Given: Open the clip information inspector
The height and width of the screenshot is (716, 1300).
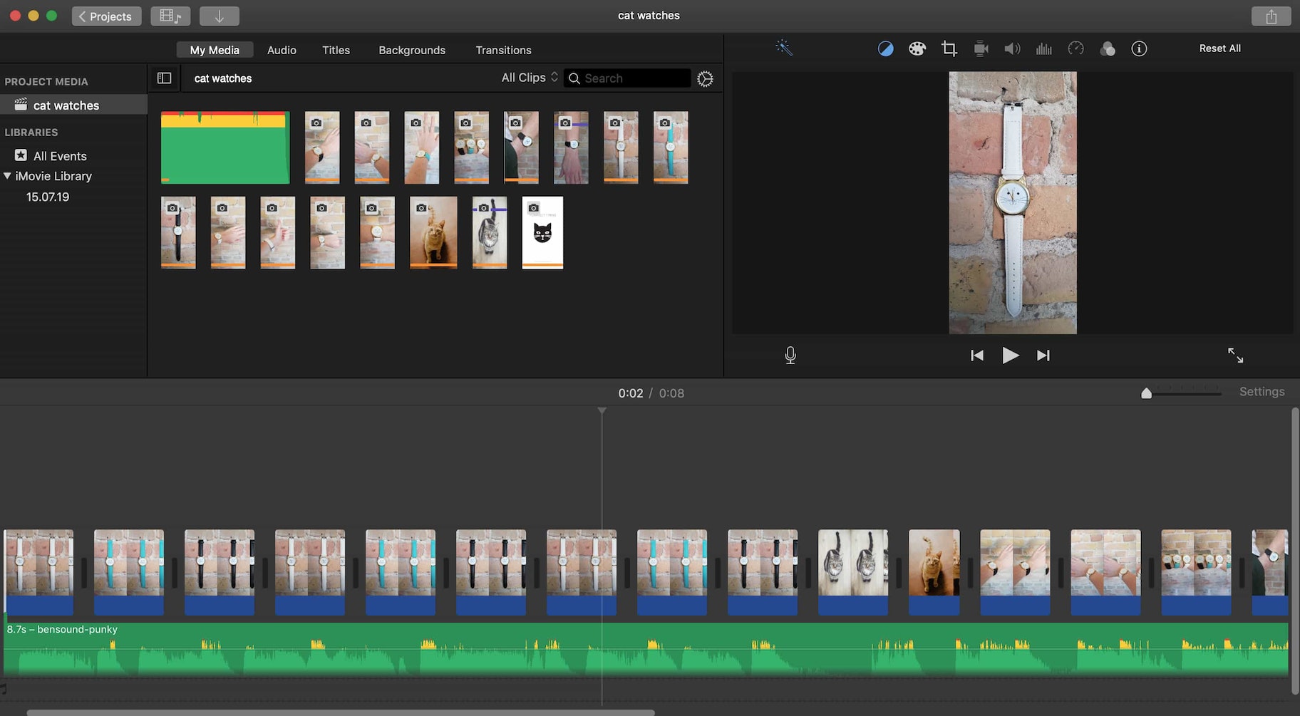Looking at the screenshot, I should tap(1139, 48).
